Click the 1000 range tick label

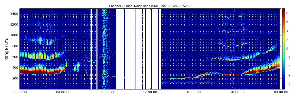pyautogui.click(x=14, y=35)
